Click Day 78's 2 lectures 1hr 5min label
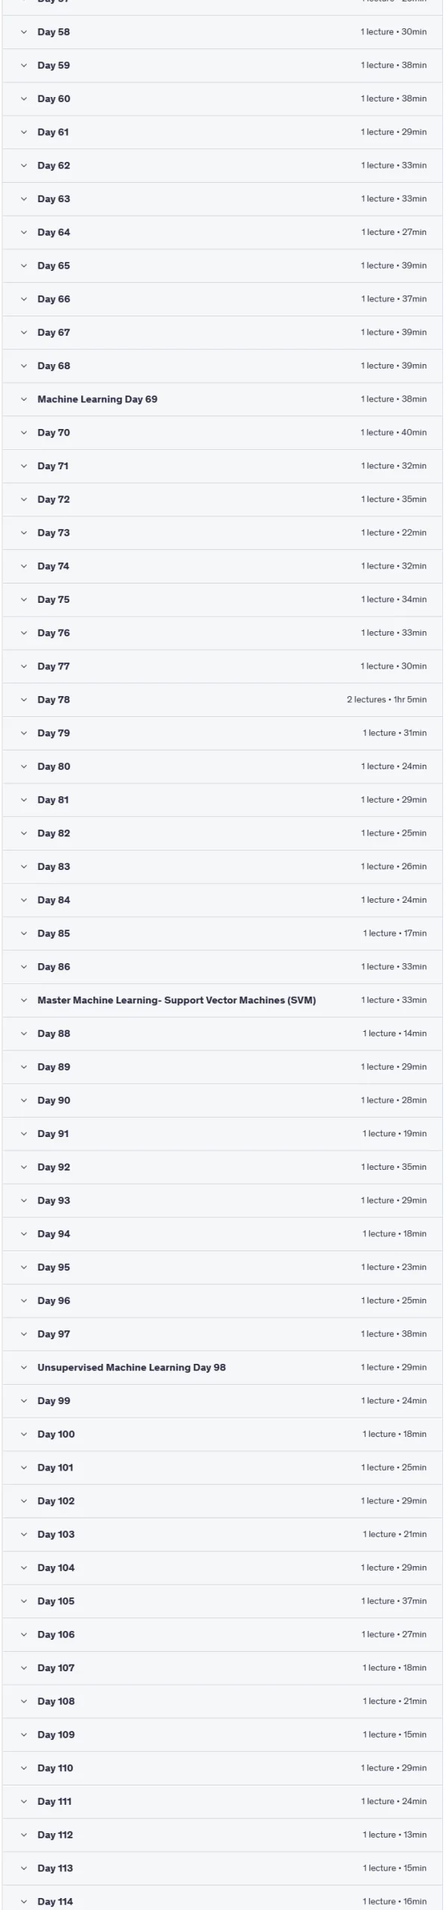This screenshot has height=1910, width=446. click(387, 700)
